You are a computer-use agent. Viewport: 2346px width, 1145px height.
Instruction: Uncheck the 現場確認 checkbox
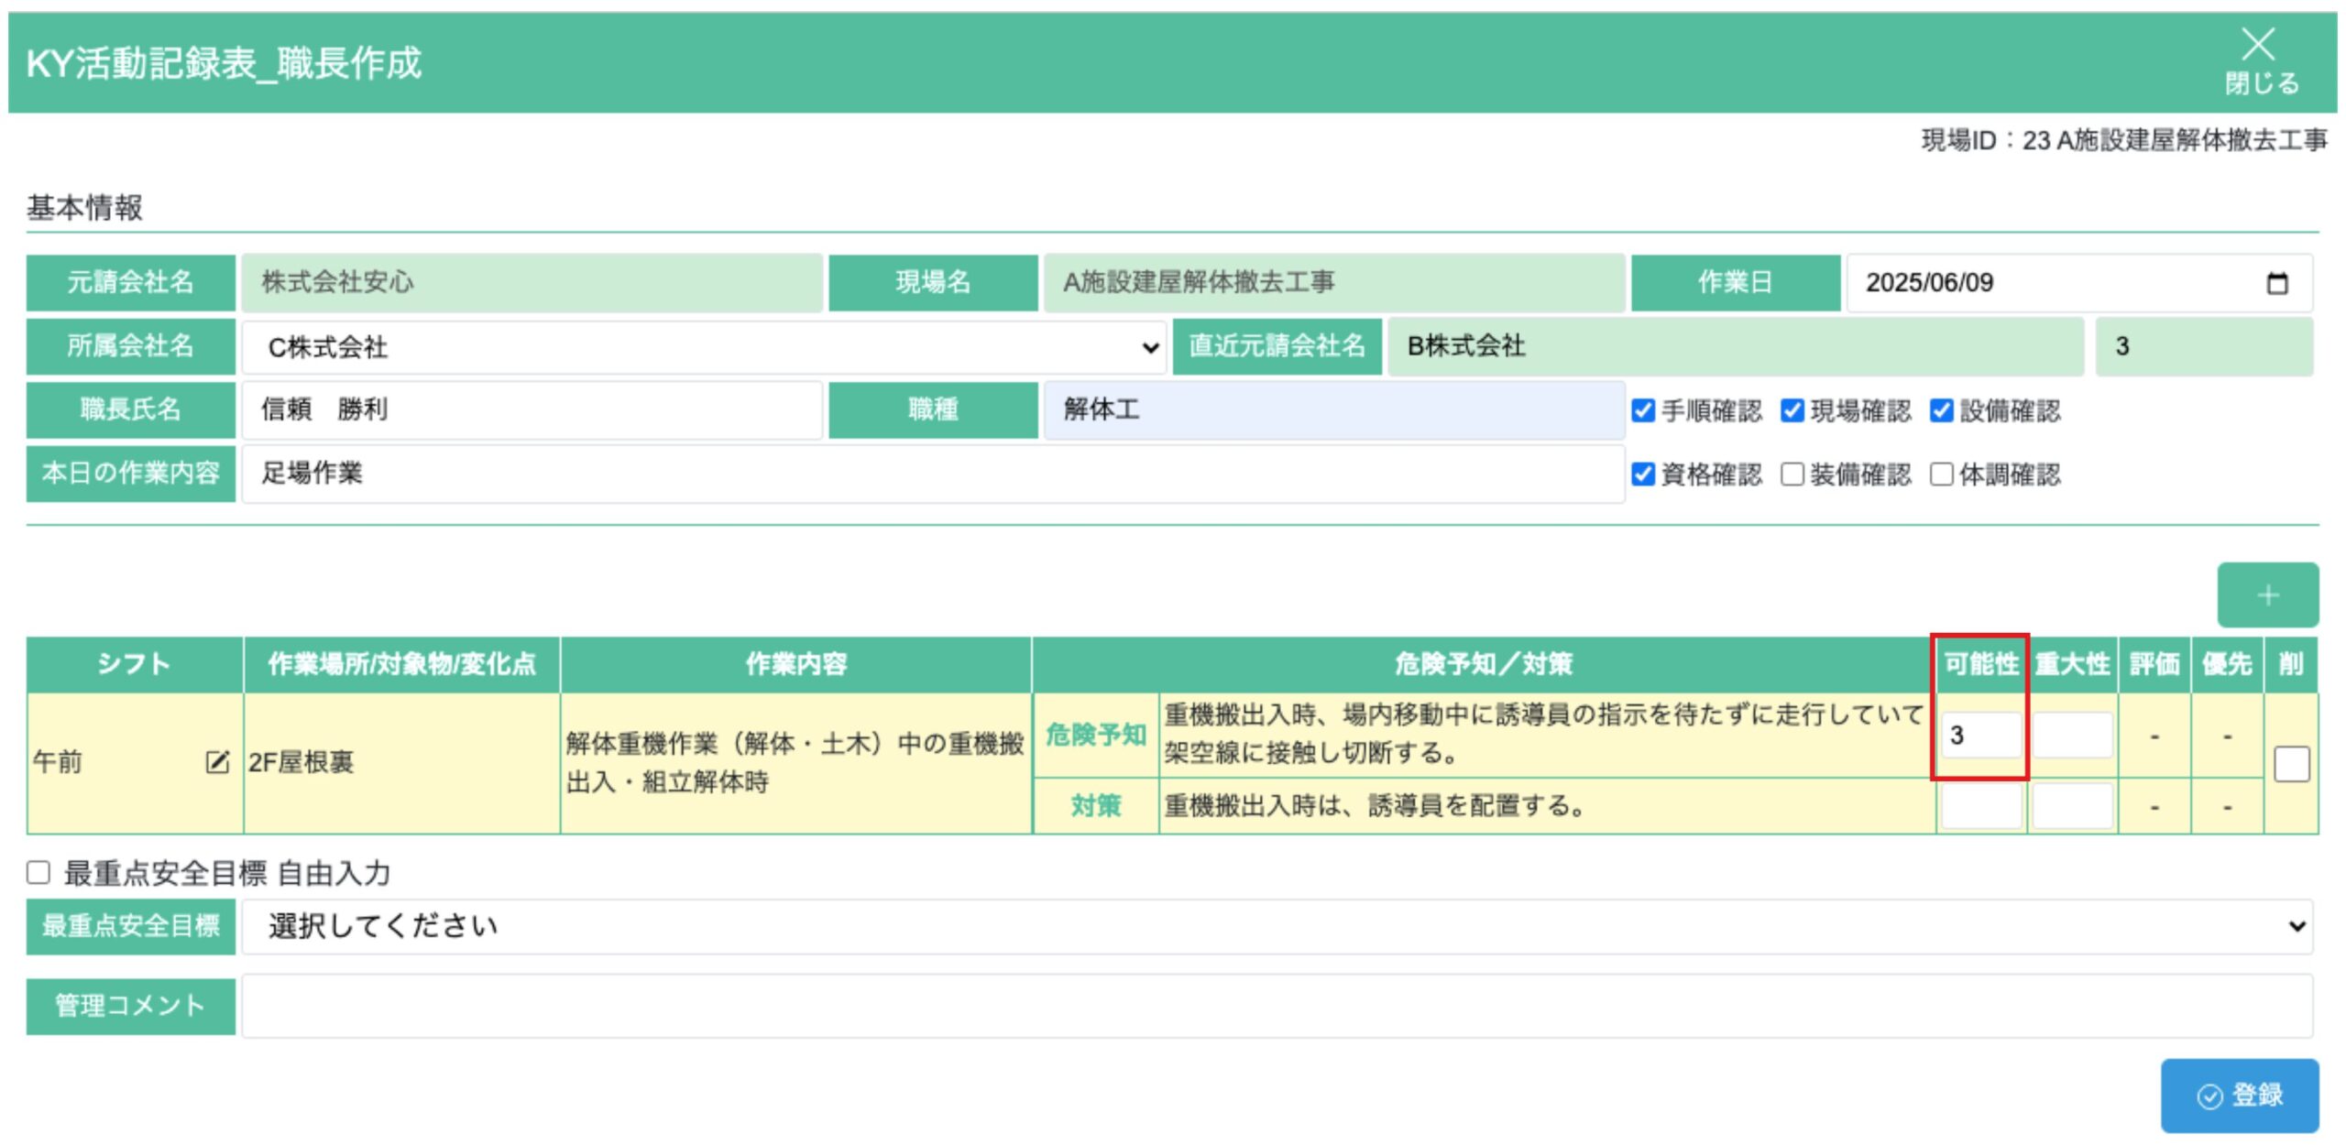[1792, 410]
